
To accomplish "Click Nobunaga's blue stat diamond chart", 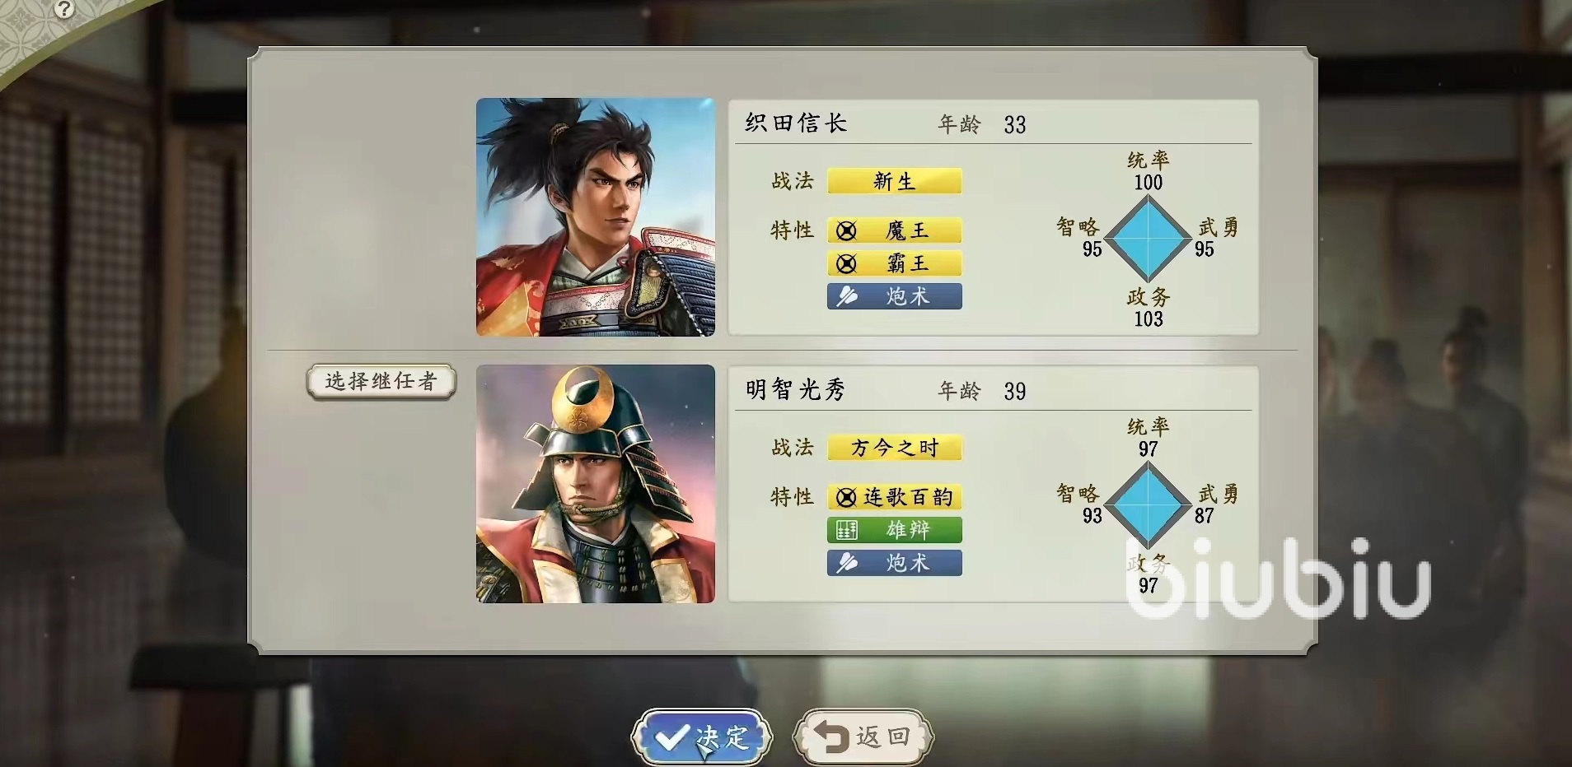I will [x=1148, y=239].
